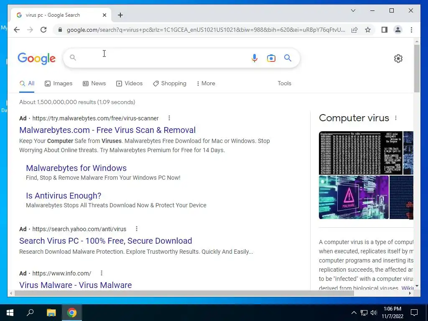Switch to the Shopping tab

click(x=170, y=83)
